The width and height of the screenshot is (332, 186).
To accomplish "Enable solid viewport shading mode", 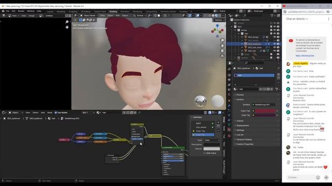I will (x=213, y=16).
